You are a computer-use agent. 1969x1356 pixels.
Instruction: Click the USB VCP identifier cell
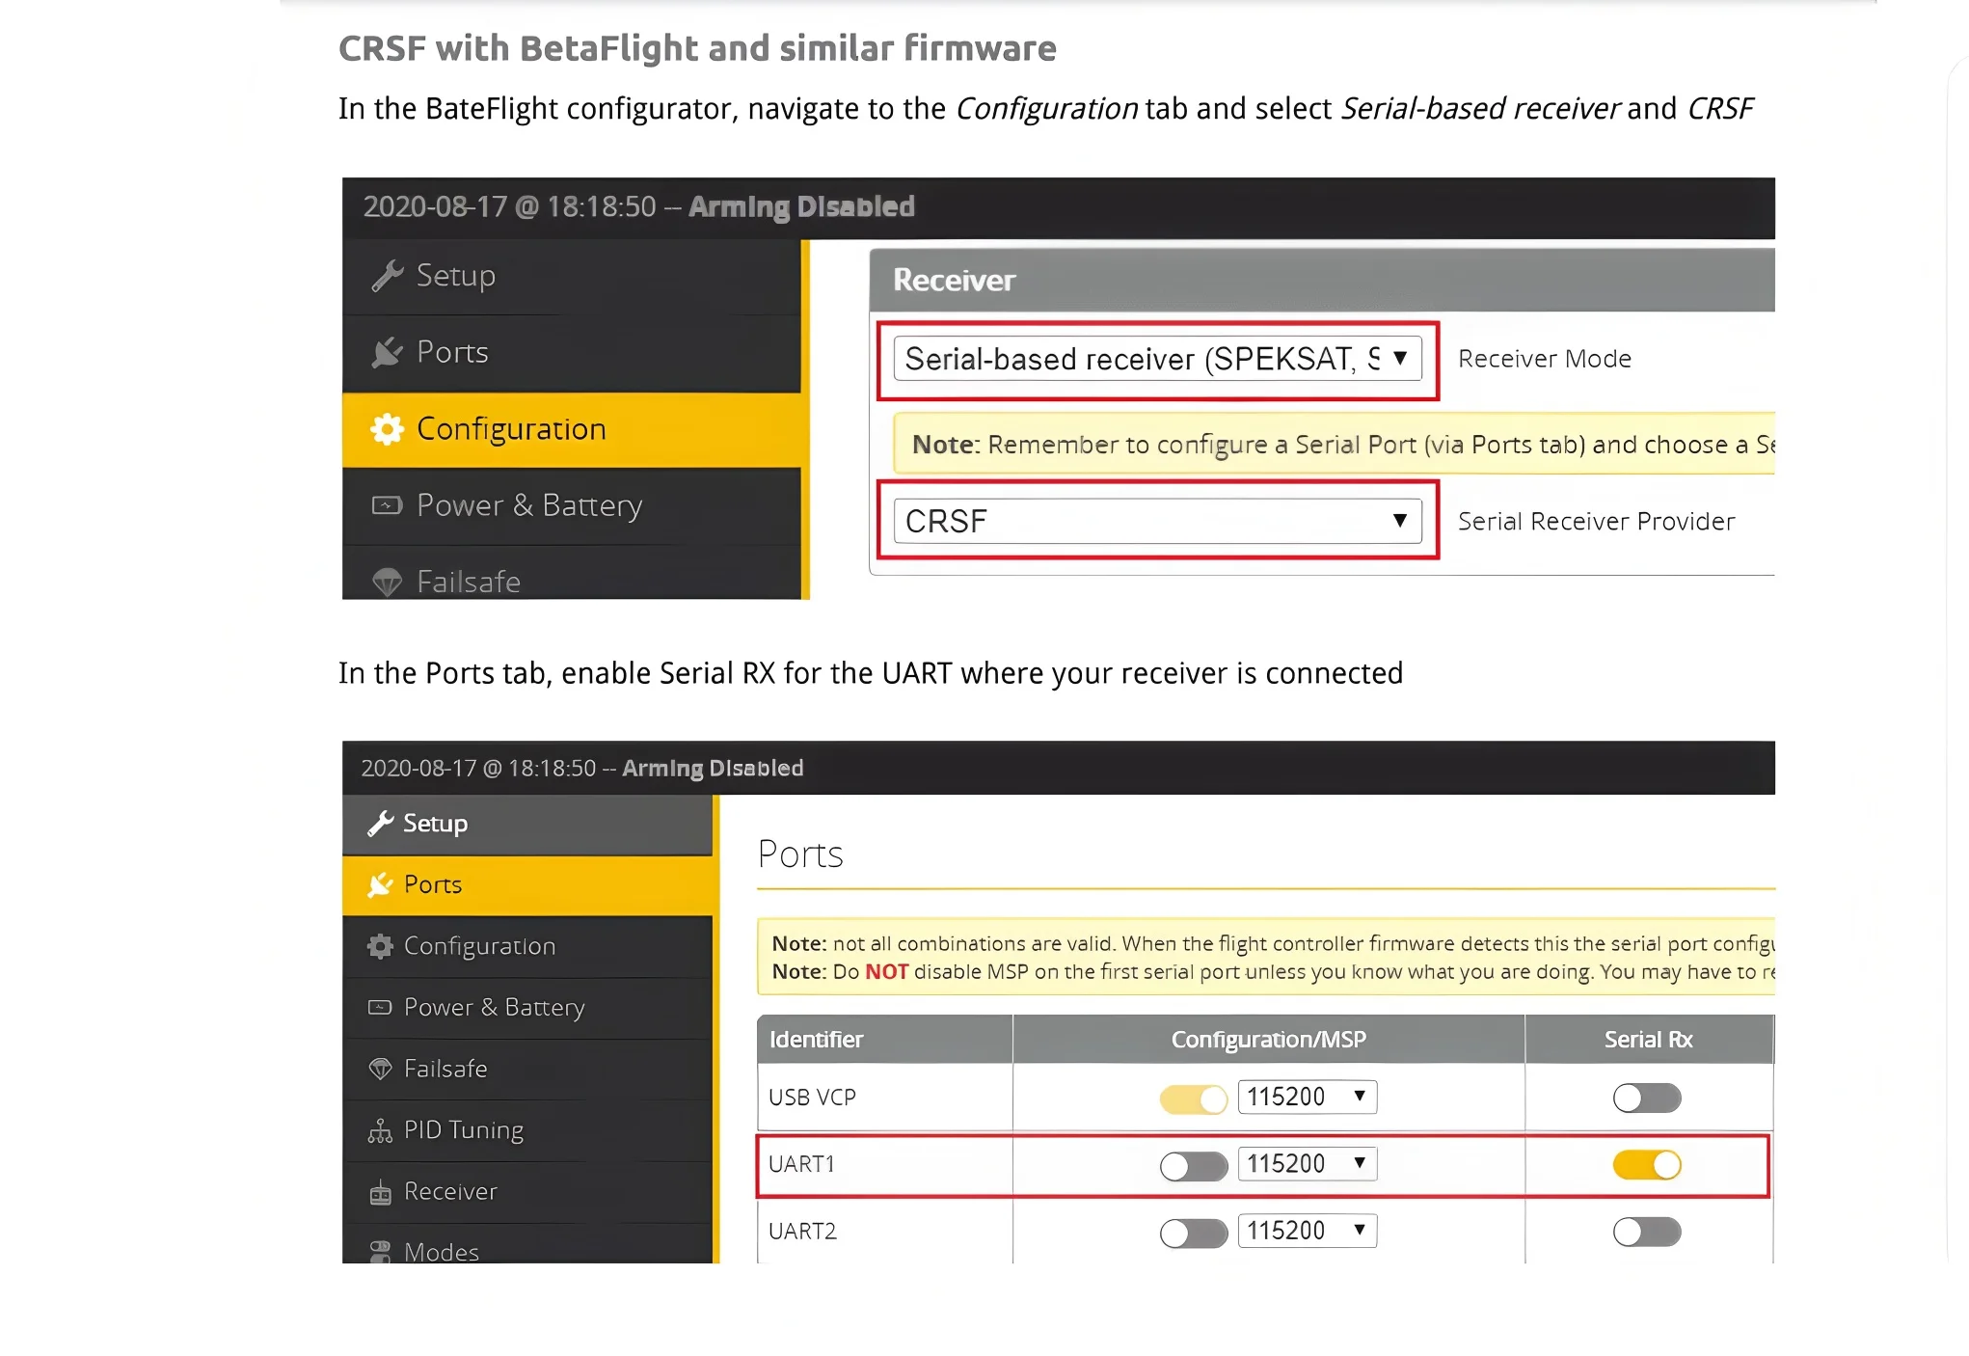[885, 1098]
